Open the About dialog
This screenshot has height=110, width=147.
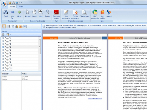click(109, 14)
